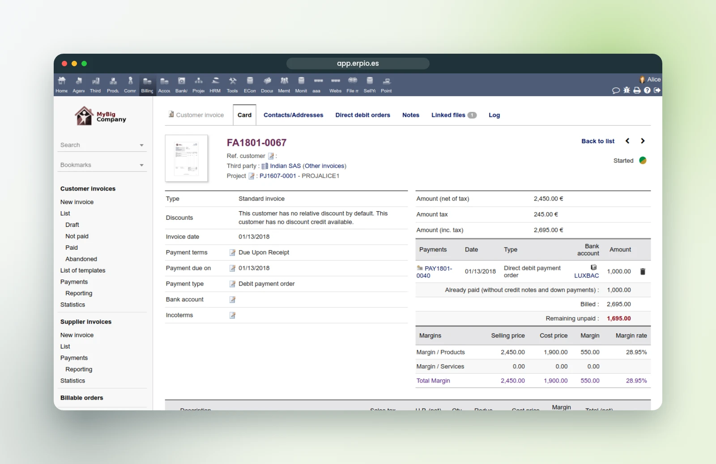The height and width of the screenshot is (464, 716).
Task: Edit the Payment terms pencil icon
Action: (232, 253)
